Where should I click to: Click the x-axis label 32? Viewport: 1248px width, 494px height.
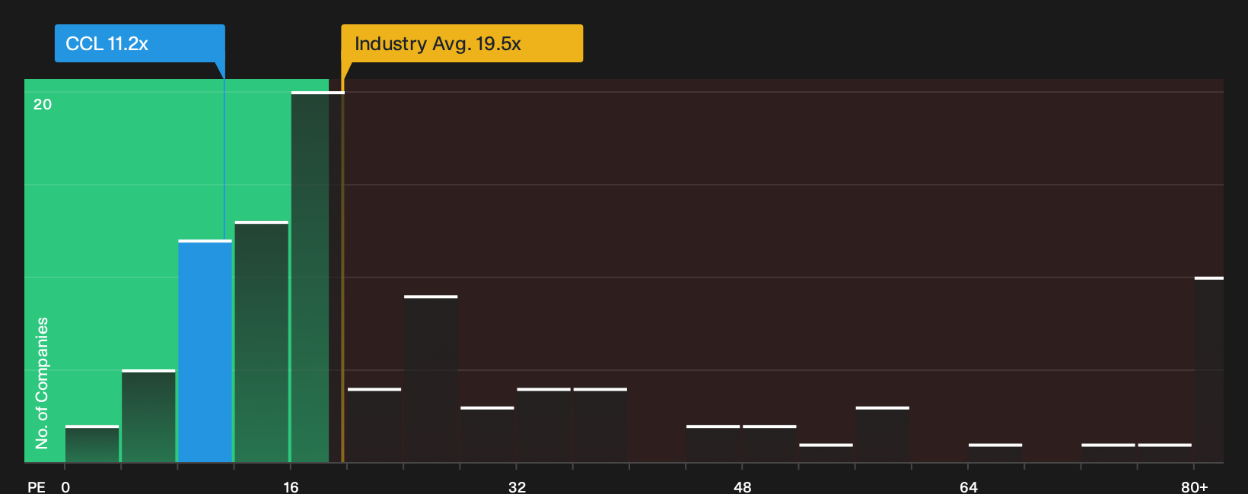[x=517, y=486]
